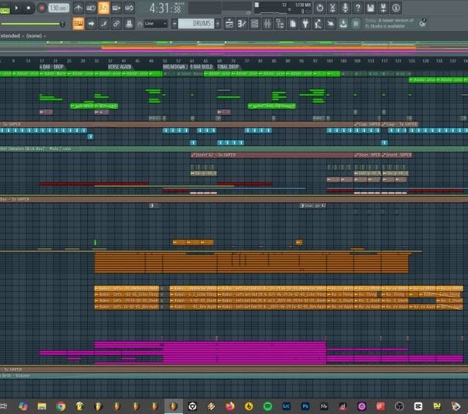Stop playback with the Stop button
The width and height of the screenshot is (468, 414).
pyautogui.click(x=29, y=8)
